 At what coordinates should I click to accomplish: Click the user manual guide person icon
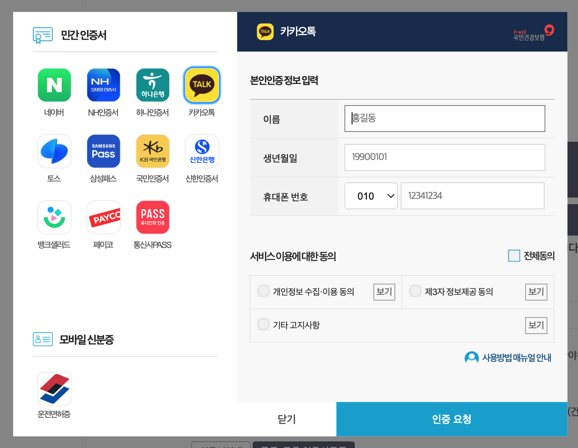[x=471, y=358]
